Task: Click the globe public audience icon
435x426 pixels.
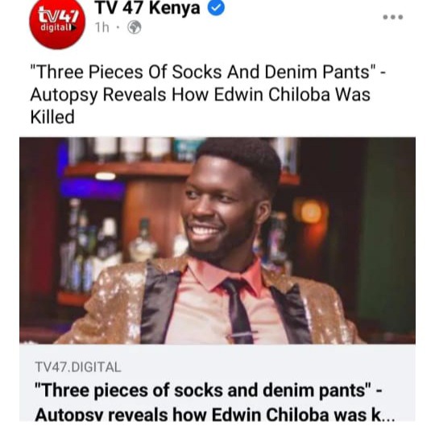Action: [x=135, y=27]
